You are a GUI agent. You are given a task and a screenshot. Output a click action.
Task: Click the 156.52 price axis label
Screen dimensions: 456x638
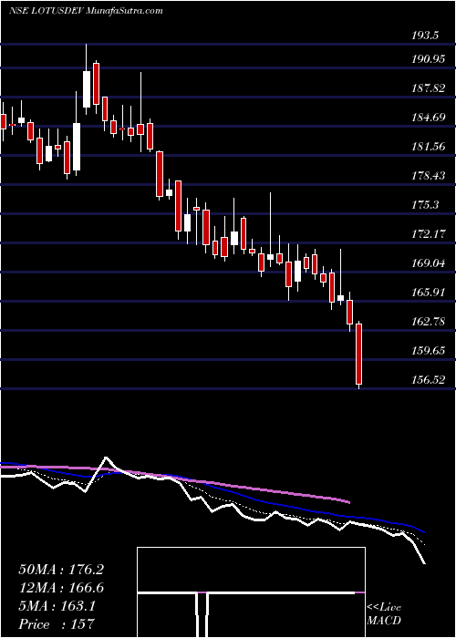coord(430,380)
